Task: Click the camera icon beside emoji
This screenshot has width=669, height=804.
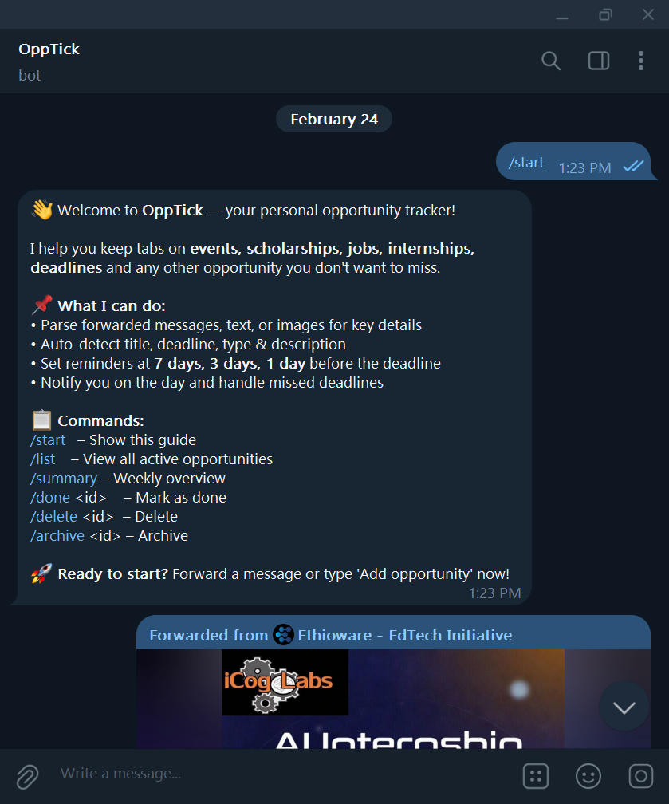Action: coord(641,776)
